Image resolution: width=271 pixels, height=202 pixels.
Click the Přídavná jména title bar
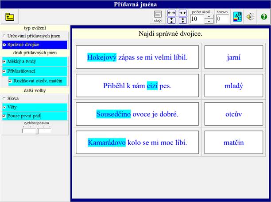(135, 4)
